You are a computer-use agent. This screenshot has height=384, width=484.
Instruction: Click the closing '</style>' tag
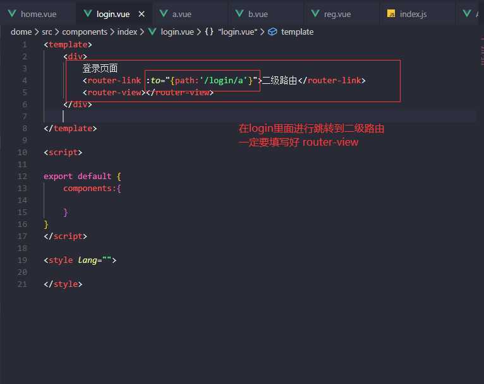click(63, 284)
